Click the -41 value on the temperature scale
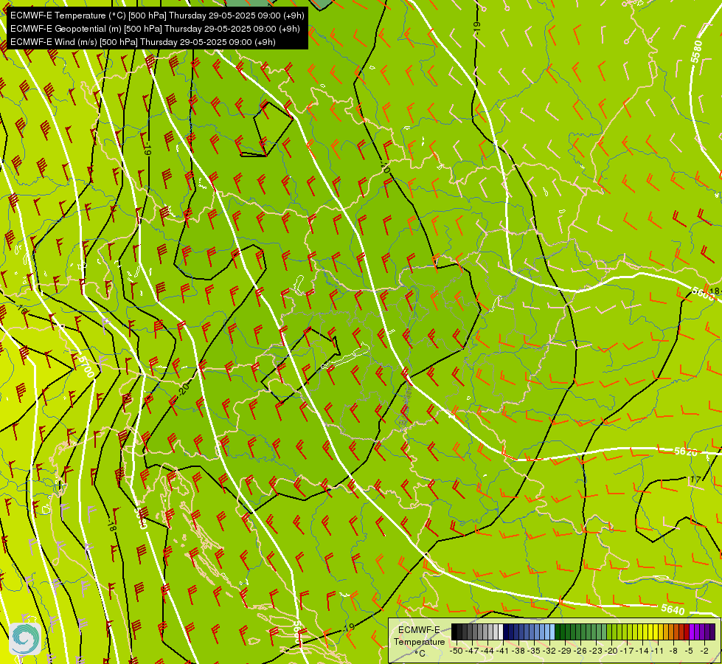The height and width of the screenshot is (664, 722). coord(502,651)
